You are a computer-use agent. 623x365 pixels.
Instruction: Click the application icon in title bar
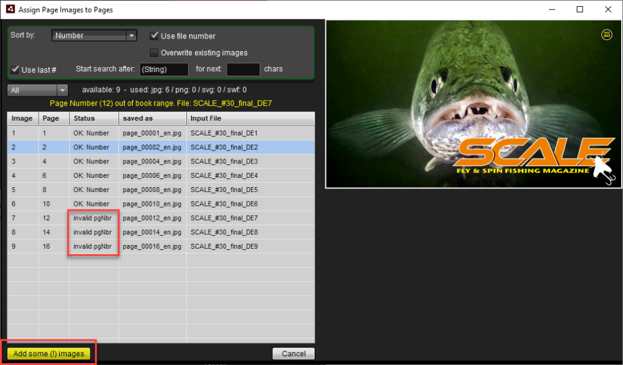tap(11, 9)
